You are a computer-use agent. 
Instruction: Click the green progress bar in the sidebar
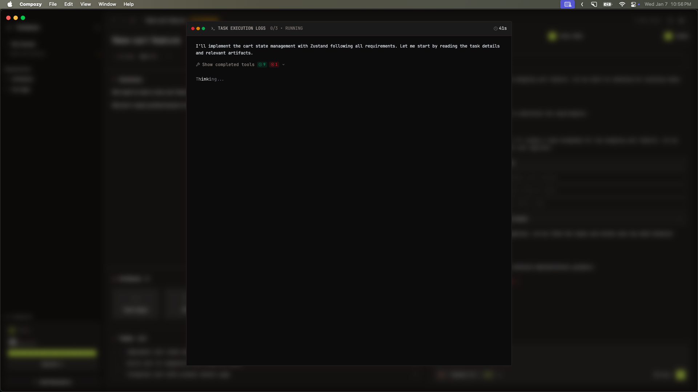pos(52,353)
